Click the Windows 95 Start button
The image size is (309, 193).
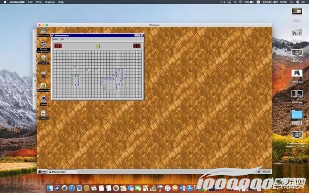[42, 172]
